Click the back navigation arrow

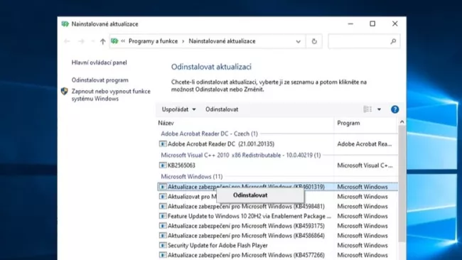67,41
